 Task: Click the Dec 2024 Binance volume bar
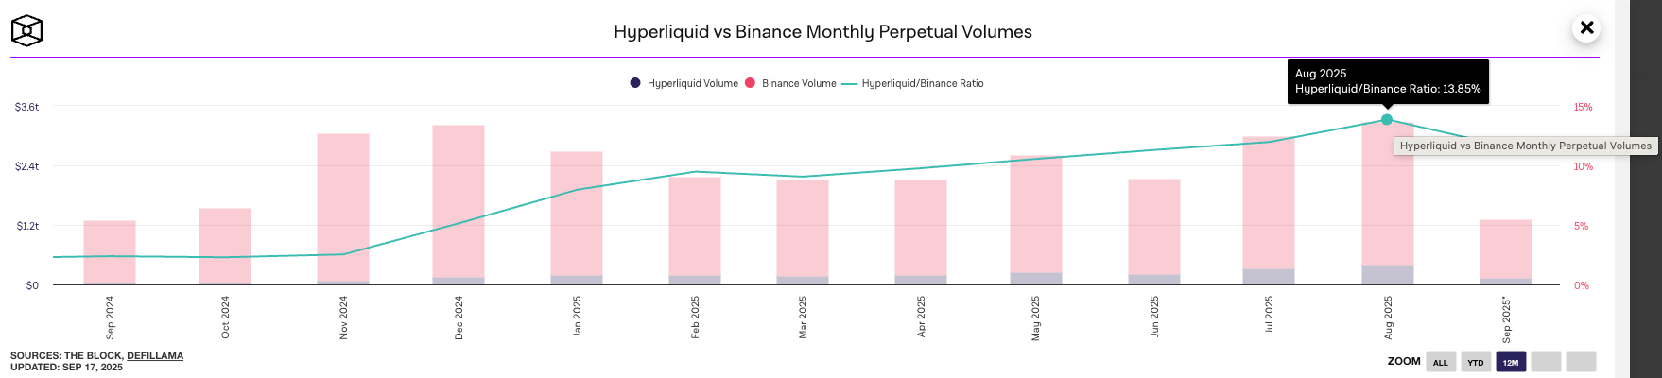(459, 198)
